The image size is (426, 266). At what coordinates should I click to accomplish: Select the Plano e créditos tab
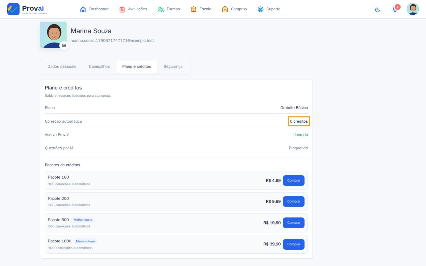pos(137,66)
